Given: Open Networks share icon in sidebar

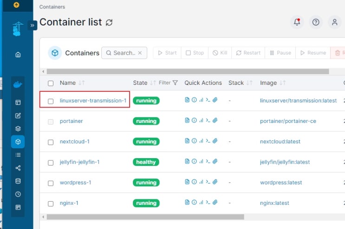Looking at the screenshot, I should click(18, 168).
